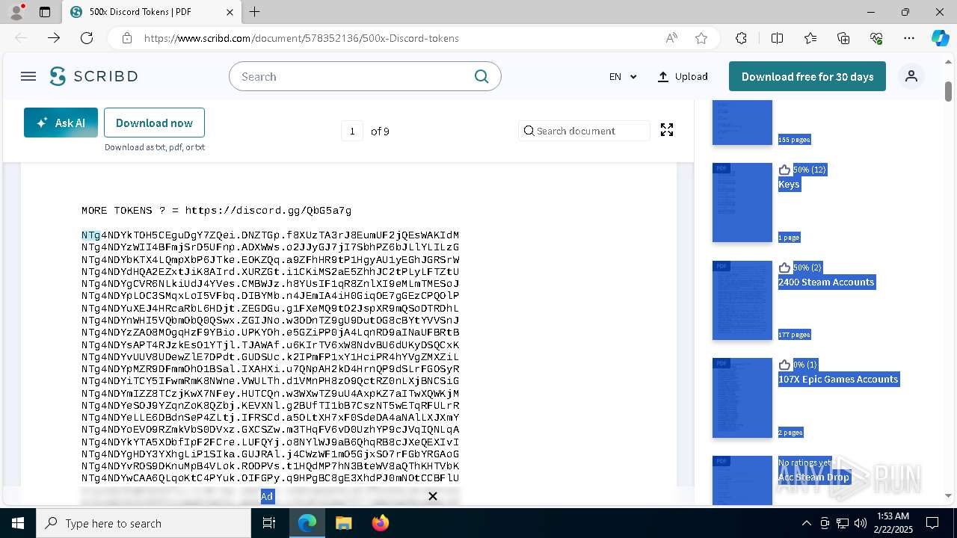Screen dimensions: 957x538
Task: Show hidden system tray icons
Action: [806, 523]
